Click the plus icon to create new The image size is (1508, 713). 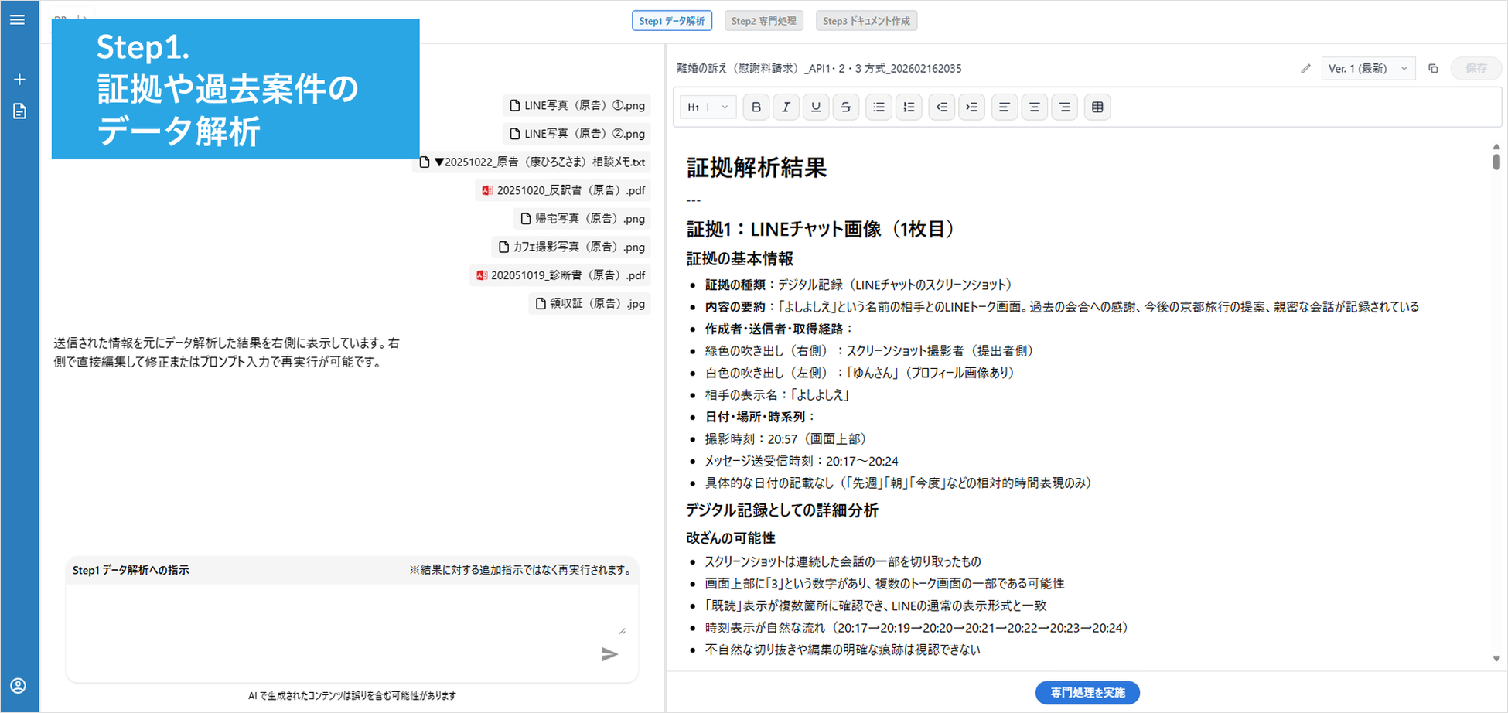pos(19,80)
